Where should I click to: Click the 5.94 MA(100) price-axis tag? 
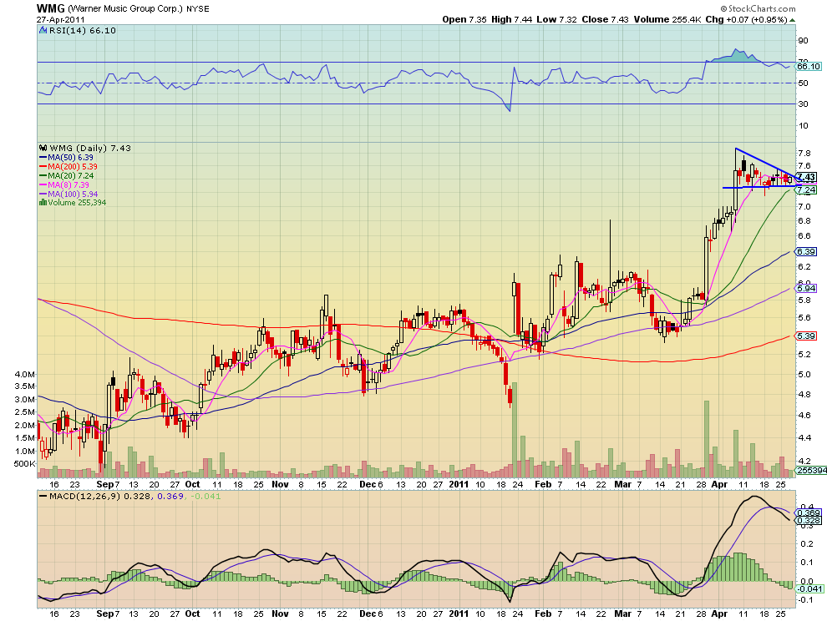point(806,288)
